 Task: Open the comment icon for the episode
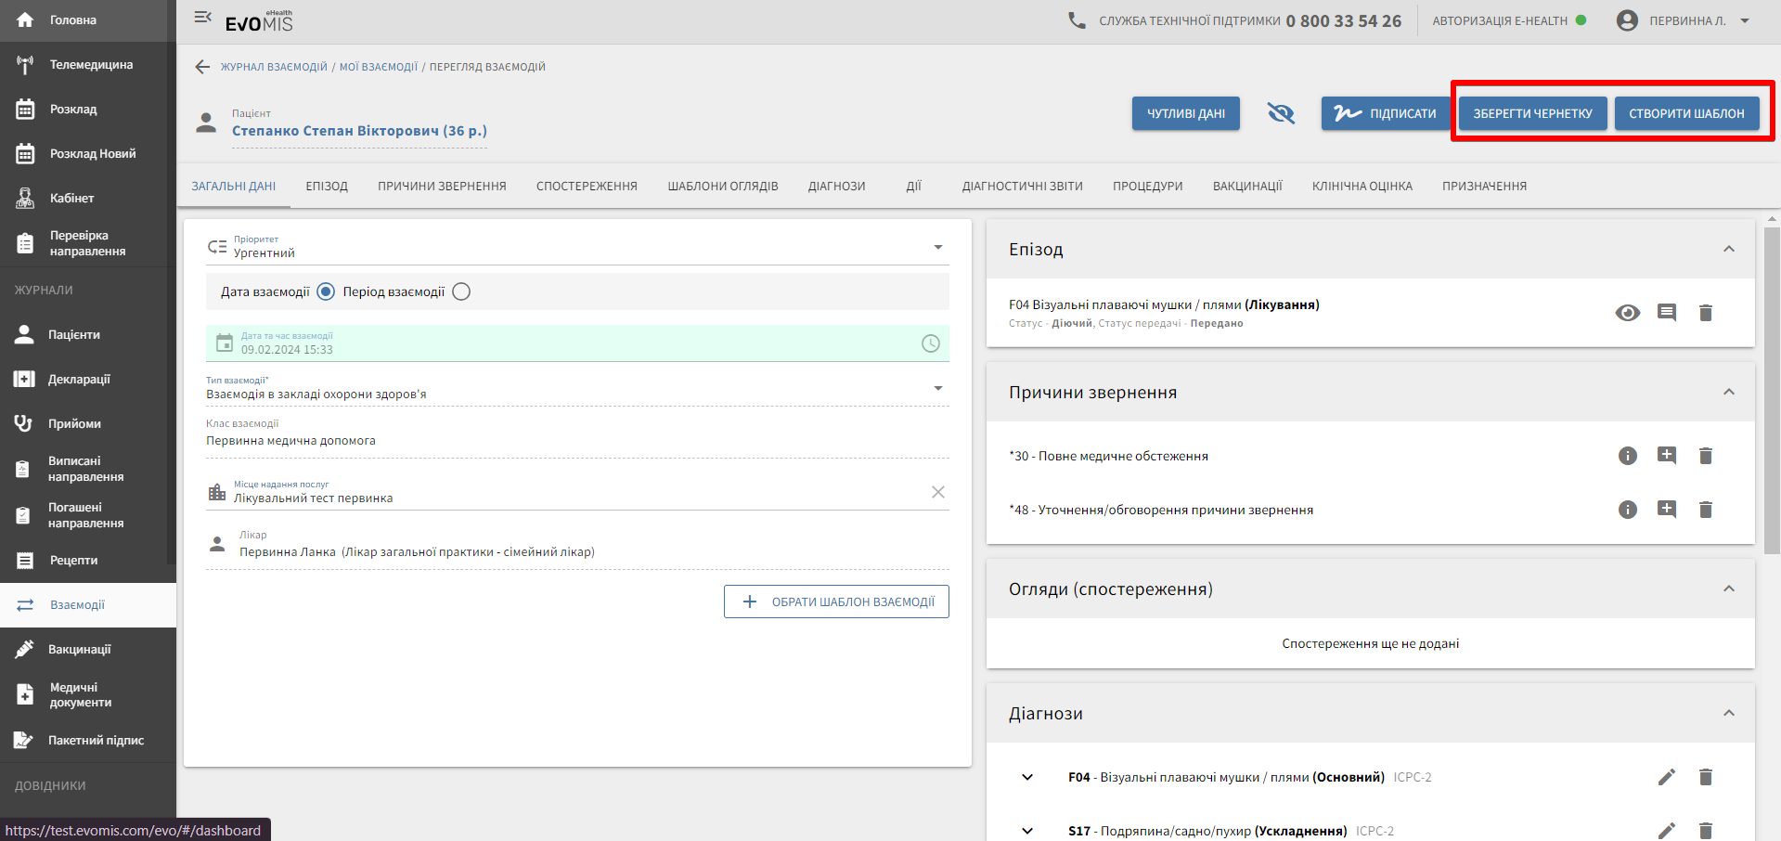pos(1667,313)
